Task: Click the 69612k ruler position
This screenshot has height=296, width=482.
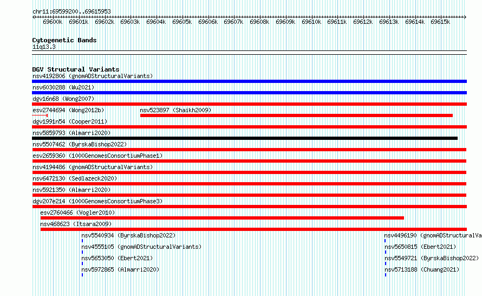Action: click(363, 22)
